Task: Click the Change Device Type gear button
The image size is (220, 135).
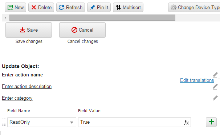Action: click(x=194, y=7)
